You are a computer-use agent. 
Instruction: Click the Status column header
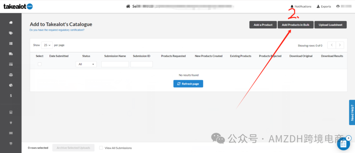click(x=86, y=56)
